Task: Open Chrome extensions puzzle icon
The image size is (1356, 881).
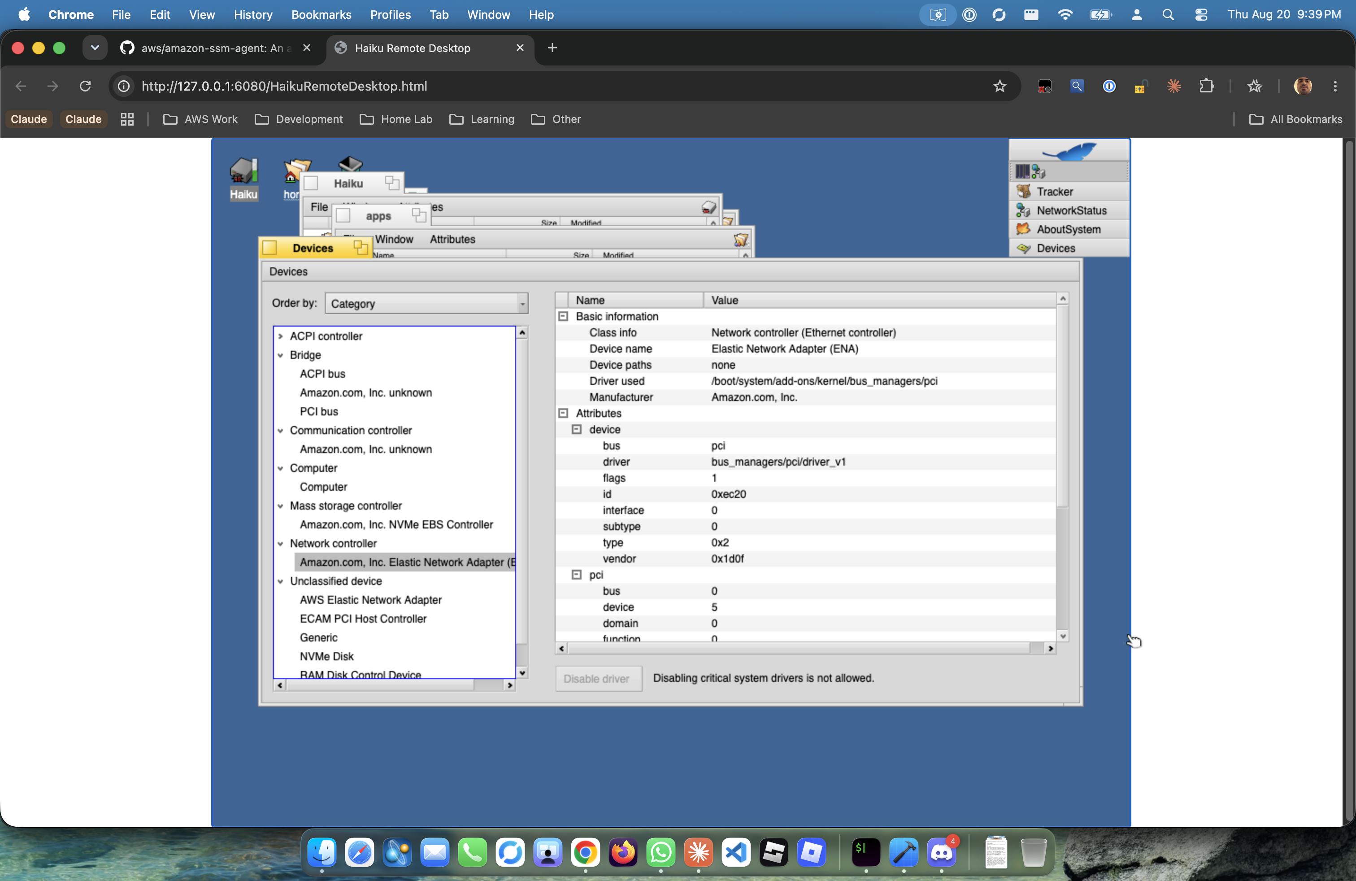Action: pos(1206,86)
